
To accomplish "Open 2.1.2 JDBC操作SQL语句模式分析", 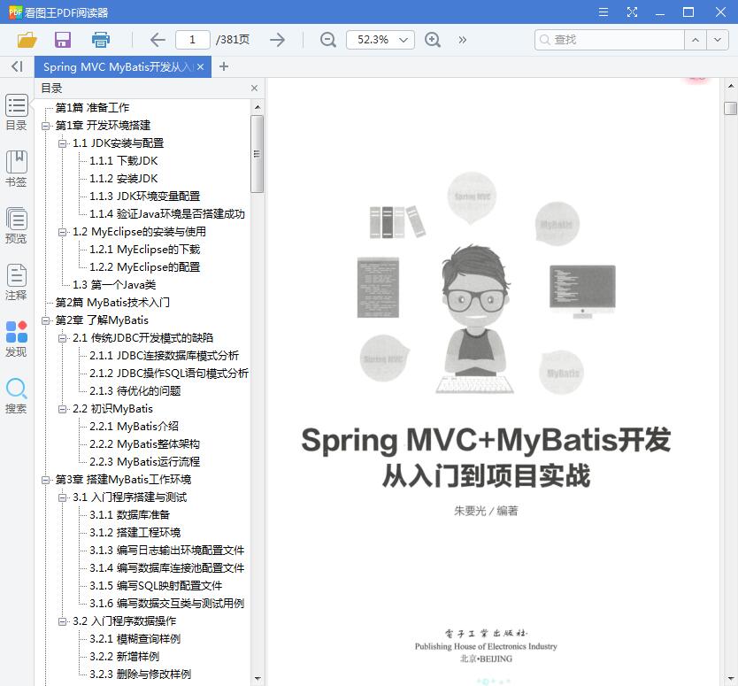I will coord(169,374).
